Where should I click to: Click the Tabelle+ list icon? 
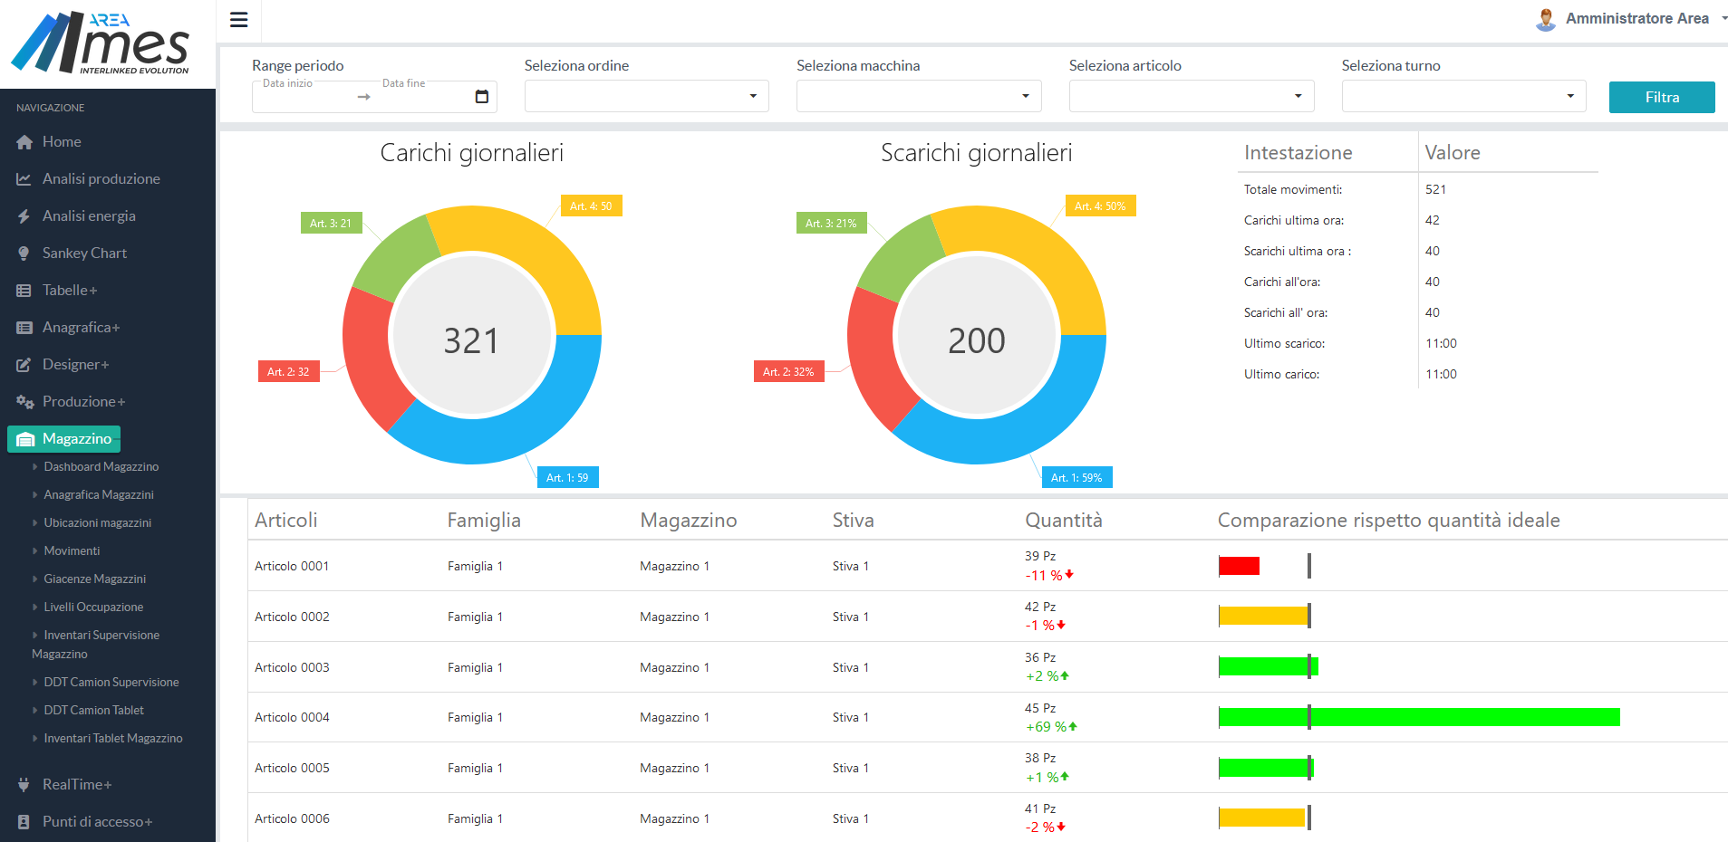click(24, 291)
